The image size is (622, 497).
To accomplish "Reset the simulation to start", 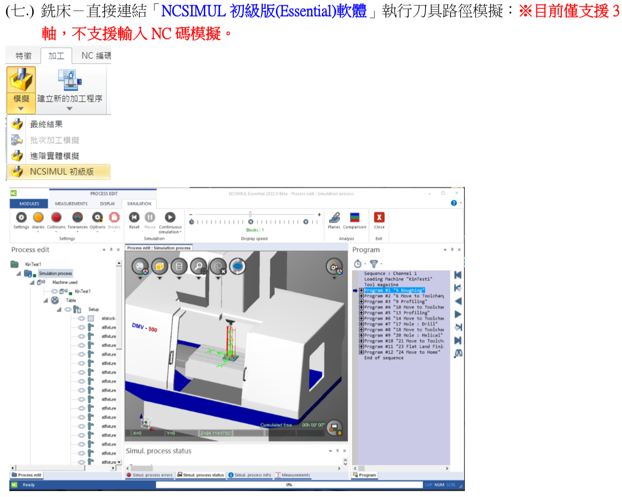I will pyautogui.click(x=134, y=217).
